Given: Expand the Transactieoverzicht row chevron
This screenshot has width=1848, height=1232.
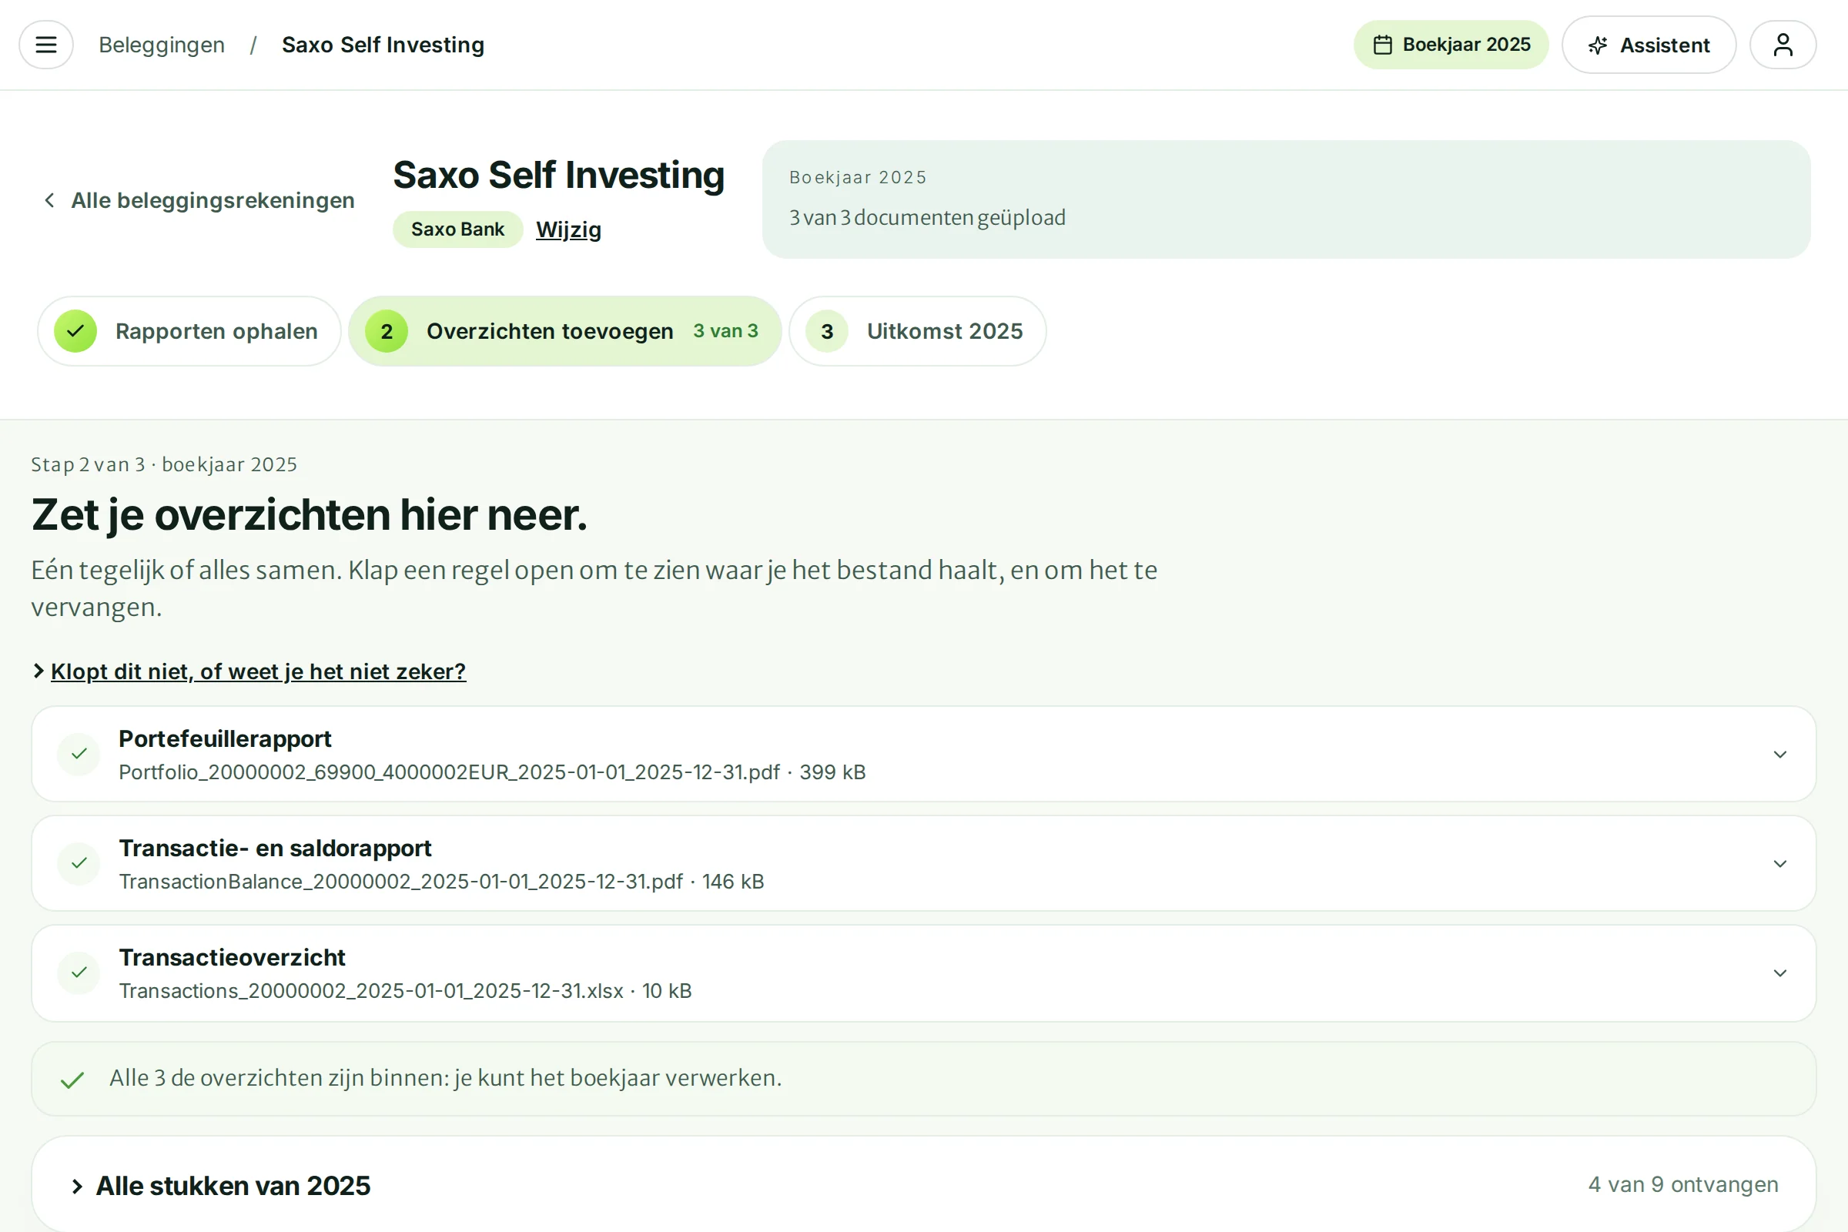Looking at the screenshot, I should click(x=1779, y=973).
